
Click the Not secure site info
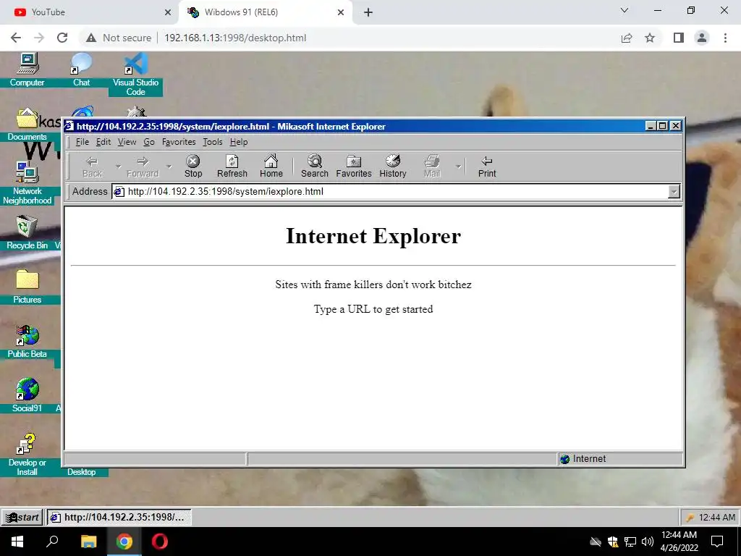[119, 38]
